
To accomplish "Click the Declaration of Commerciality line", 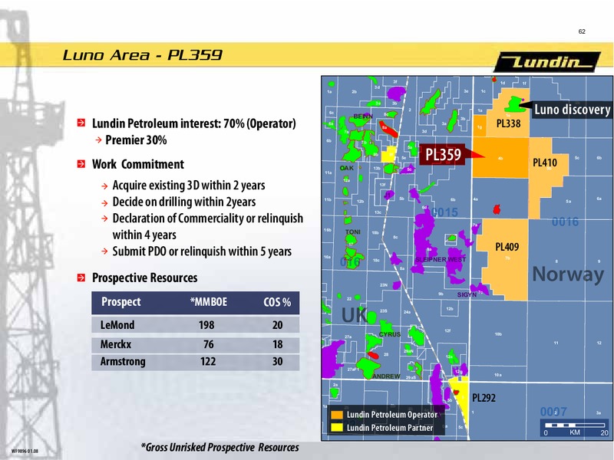I will [207, 226].
